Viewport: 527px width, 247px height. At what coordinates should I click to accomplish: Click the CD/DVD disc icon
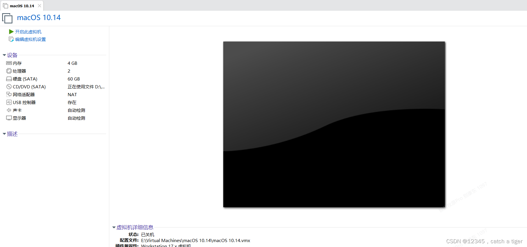(9, 87)
